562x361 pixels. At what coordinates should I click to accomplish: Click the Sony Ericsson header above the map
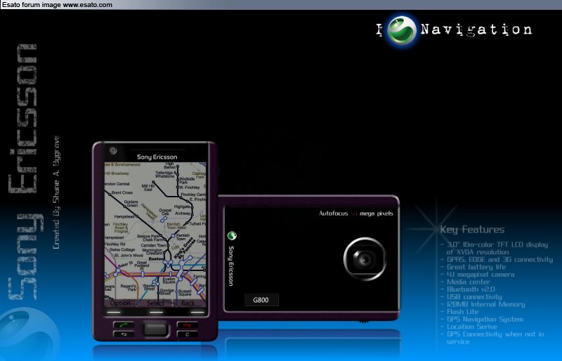pyautogui.click(x=157, y=157)
